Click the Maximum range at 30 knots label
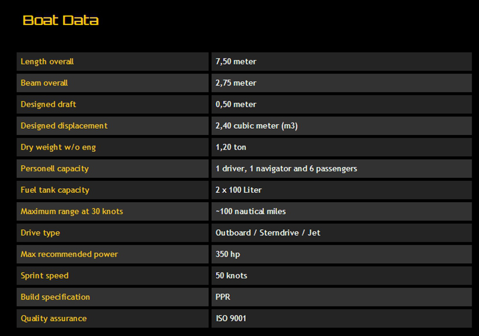The image size is (479, 336). tap(72, 211)
